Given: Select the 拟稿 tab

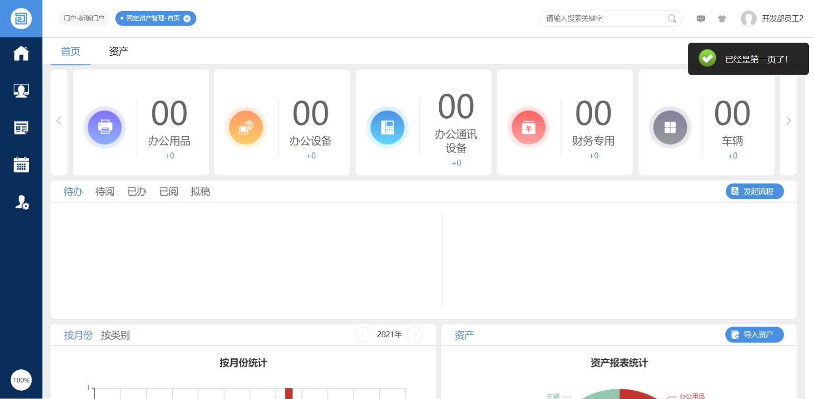Looking at the screenshot, I should click(x=200, y=191).
